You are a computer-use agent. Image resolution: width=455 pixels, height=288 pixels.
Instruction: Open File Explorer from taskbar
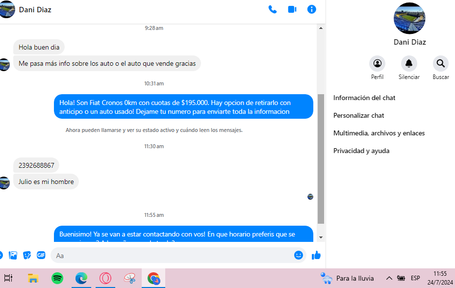33,278
